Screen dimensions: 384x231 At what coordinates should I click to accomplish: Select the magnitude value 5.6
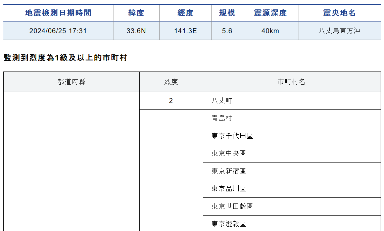pyautogui.click(x=227, y=31)
